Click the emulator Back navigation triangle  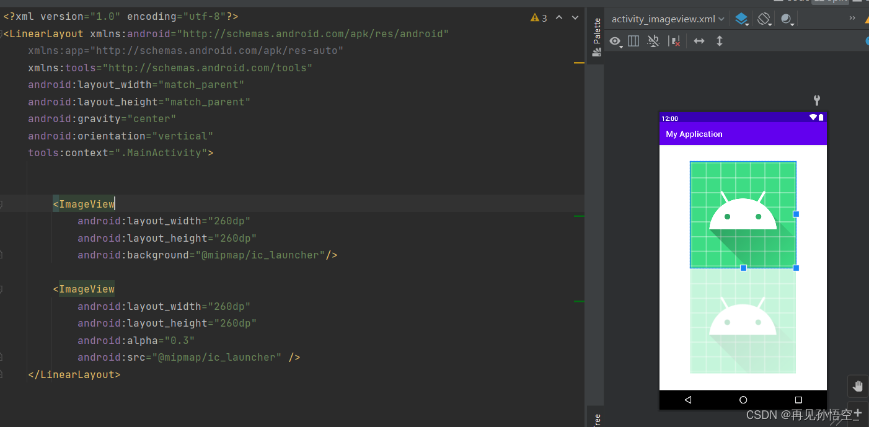click(688, 400)
